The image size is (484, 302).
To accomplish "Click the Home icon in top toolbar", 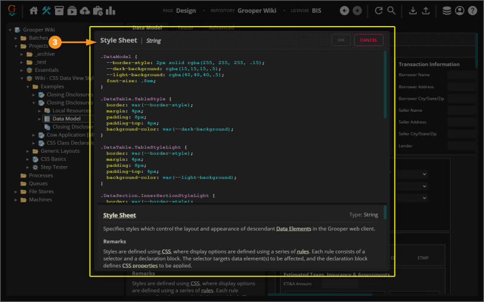I will click(34, 10).
